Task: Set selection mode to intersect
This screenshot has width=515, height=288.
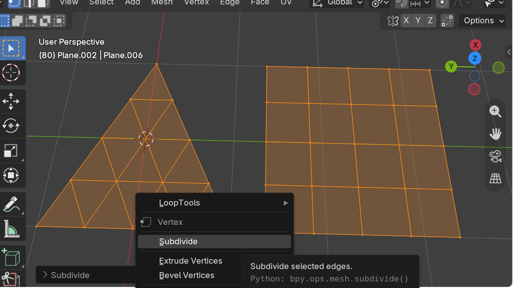Action: (59, 21)
